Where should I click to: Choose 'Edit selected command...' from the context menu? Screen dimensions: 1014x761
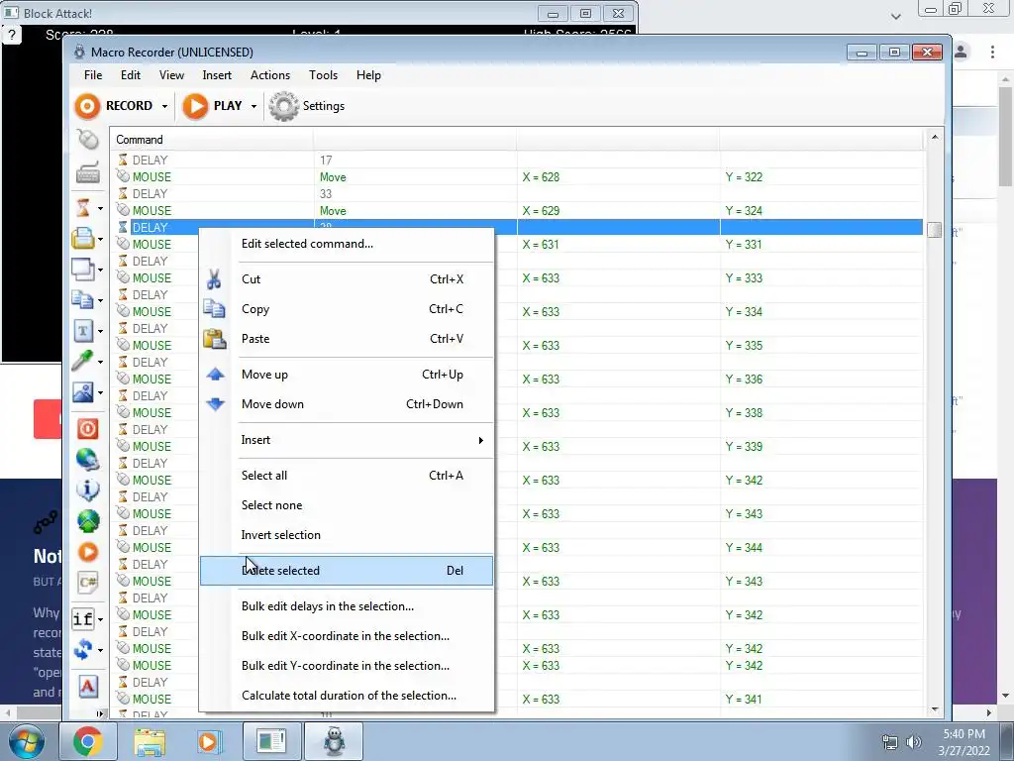(347, 244)
